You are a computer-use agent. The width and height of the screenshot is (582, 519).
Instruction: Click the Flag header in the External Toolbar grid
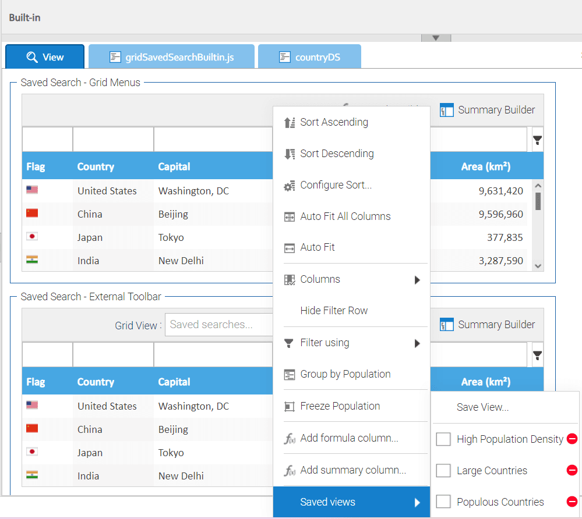coord(48,382)
